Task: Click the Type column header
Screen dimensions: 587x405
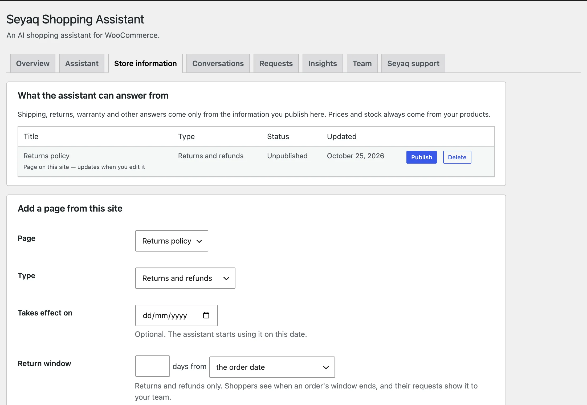Action: [186, 136]
